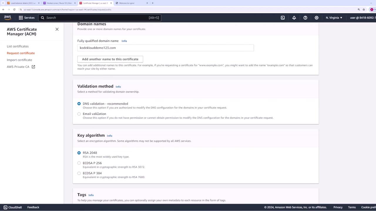Click the browser address bar URL
376x211 pixels.
[x=68, y=9]
